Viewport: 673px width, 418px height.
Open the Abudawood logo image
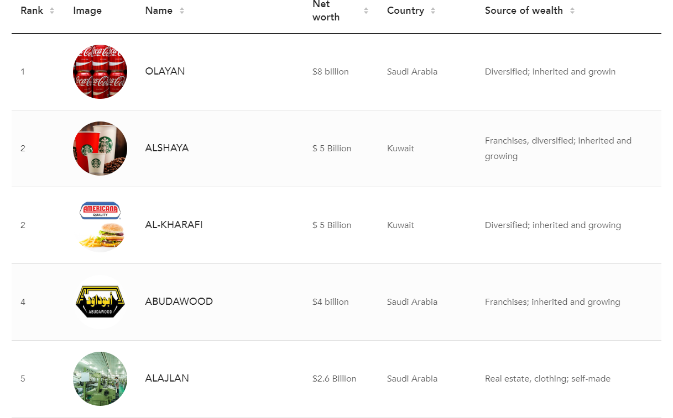100,302
